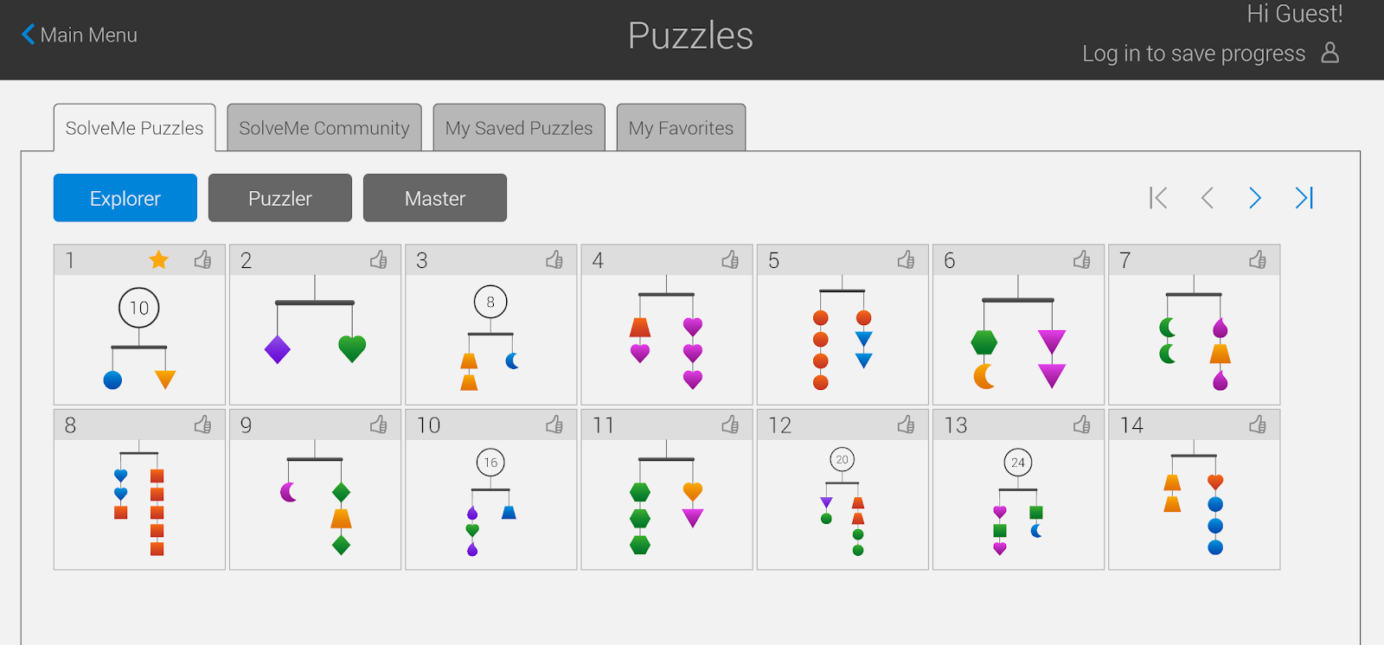Image resolution: width=1384 pixels, height=645 pixels.
Task: Like puzzle 2 with thumbs-up icon
Action: [379, 259]
